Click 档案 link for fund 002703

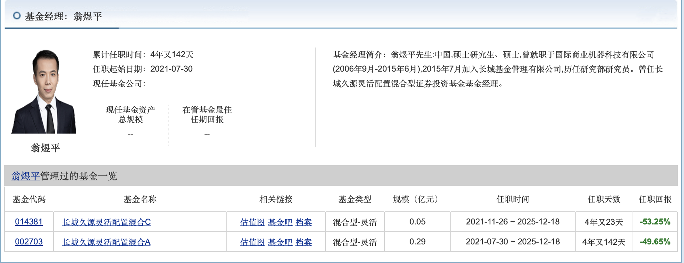(x=304, y=242)
